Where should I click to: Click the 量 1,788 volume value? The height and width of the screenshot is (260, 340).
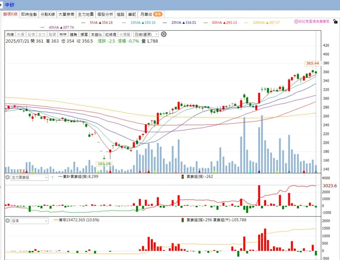150,41
